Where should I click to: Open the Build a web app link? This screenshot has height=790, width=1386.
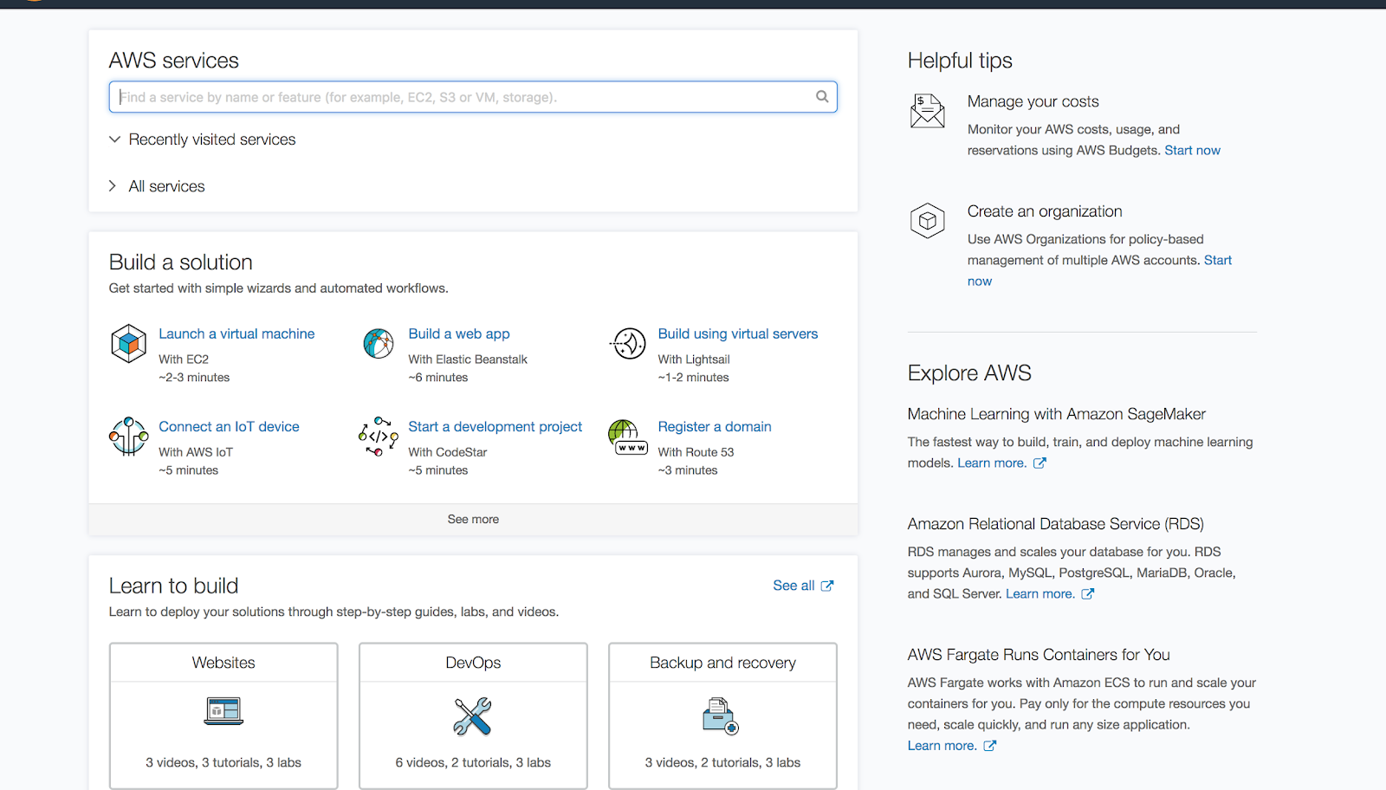[459, 333]
